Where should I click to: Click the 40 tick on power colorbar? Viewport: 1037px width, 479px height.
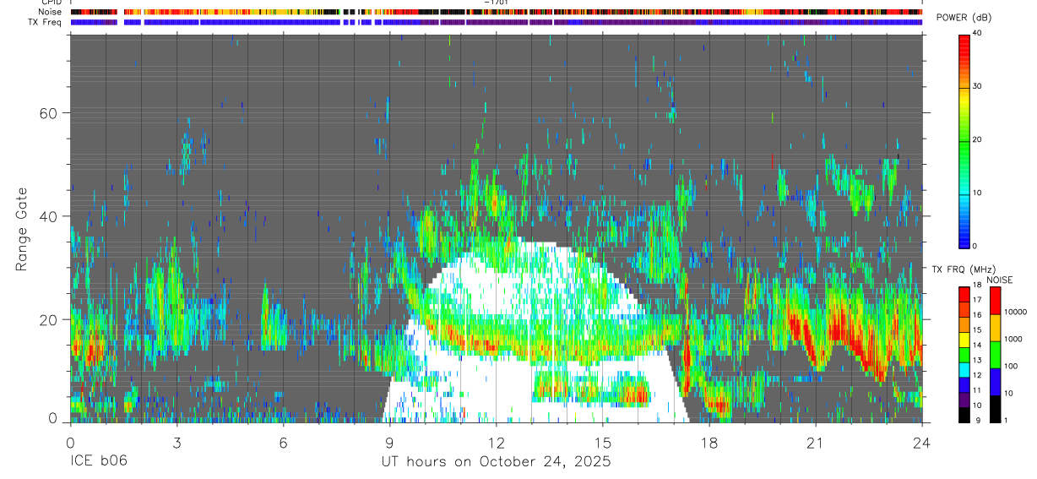pyautogui.click(x=978, y=34)
